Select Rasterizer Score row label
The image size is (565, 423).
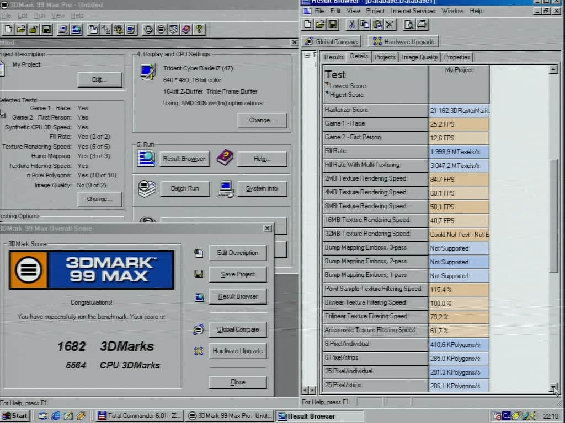coord(375,110)
